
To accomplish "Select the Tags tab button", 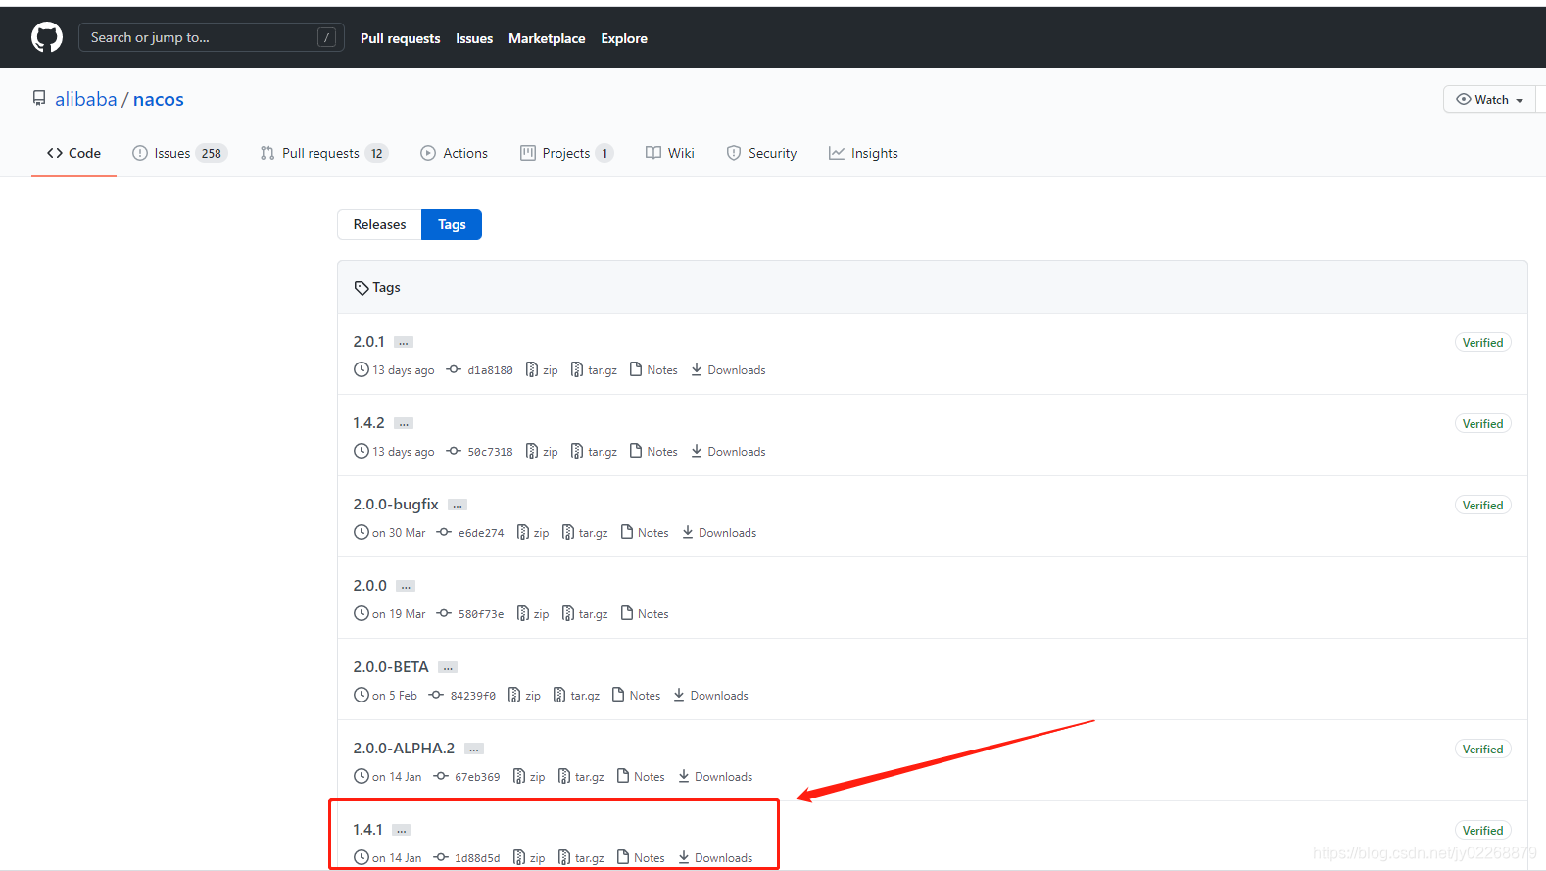I will pyautogui.click(x=452, y=224).
